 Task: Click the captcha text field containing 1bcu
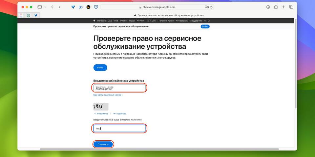pos(119,128)
